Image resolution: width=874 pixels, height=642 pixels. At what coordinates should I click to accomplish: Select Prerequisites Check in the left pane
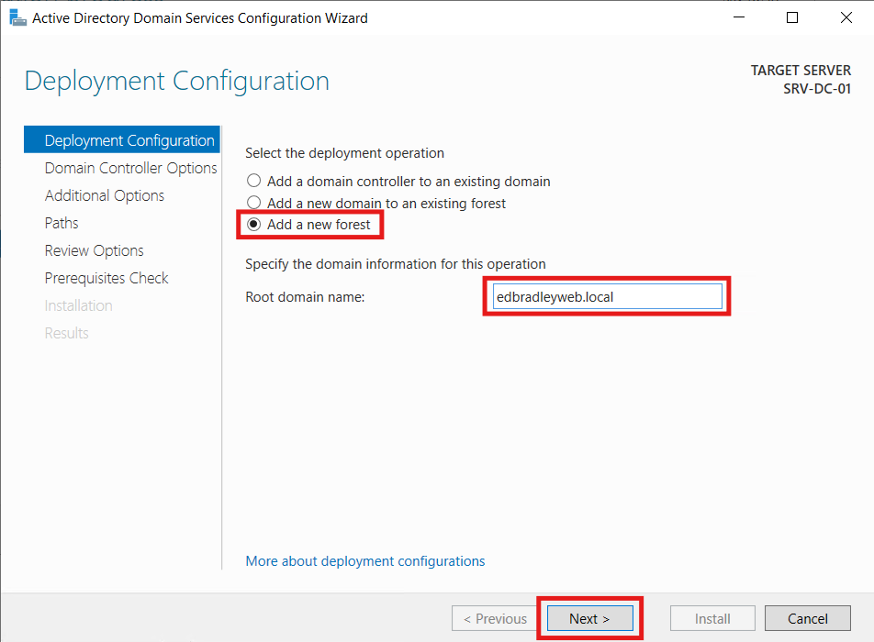click(x=106, y=277)
